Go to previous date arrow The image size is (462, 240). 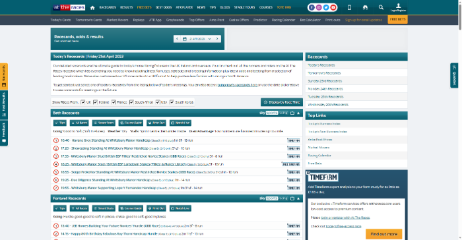177,39
